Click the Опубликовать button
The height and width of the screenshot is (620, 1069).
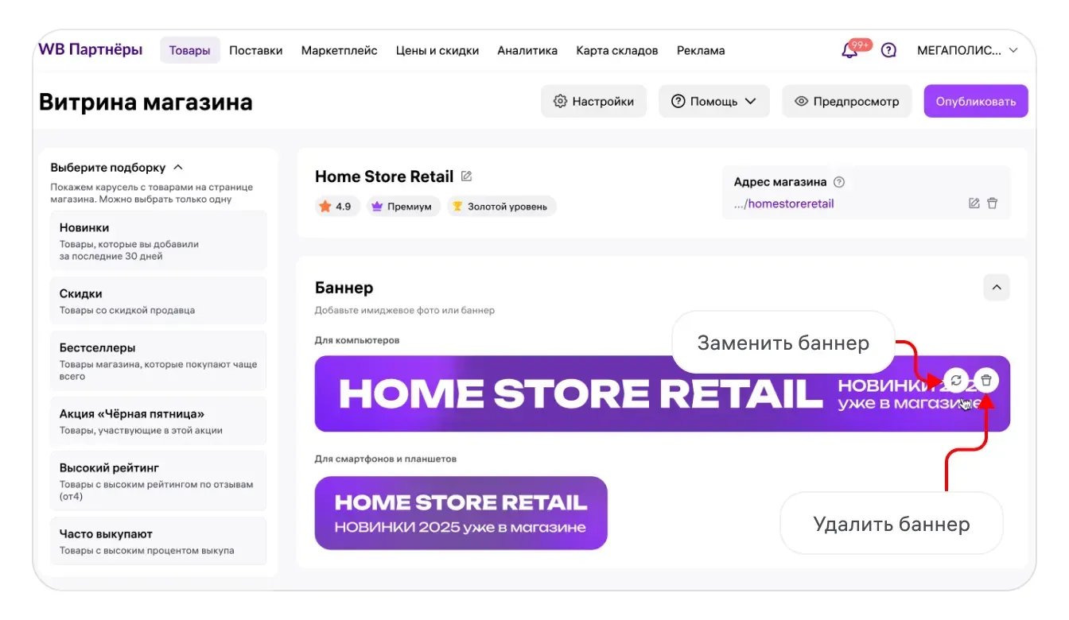975,102
